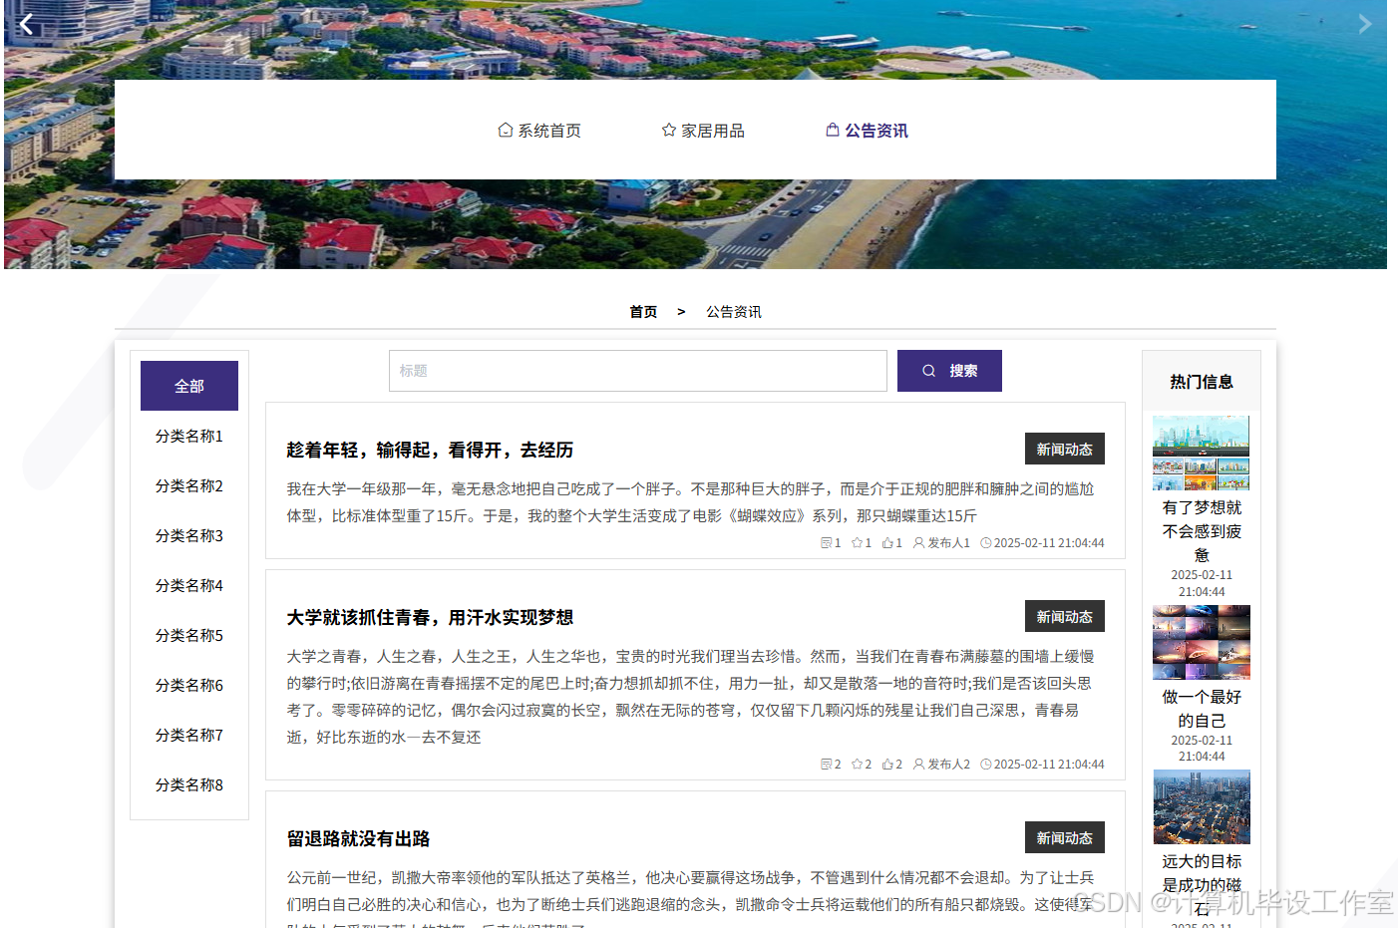Open hot item thumbnail 有了梦想就不会感到疲惫

tap(1202, 453)
